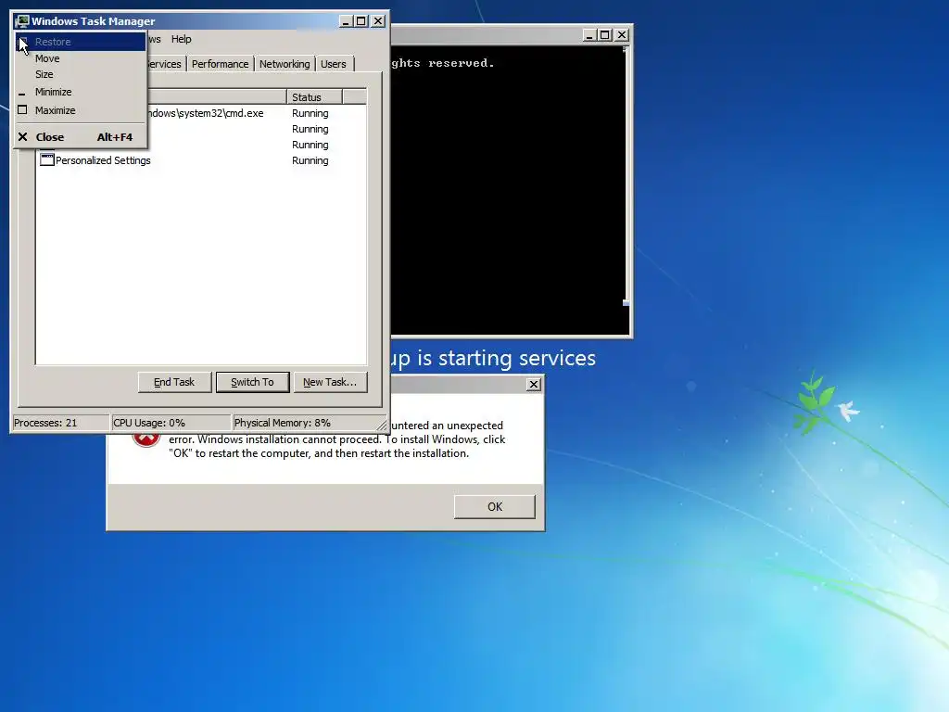The width and height of the screenshot is (949, 712).
Task: Click the Running status of Personalized Settings
Action: coord(310,160)
